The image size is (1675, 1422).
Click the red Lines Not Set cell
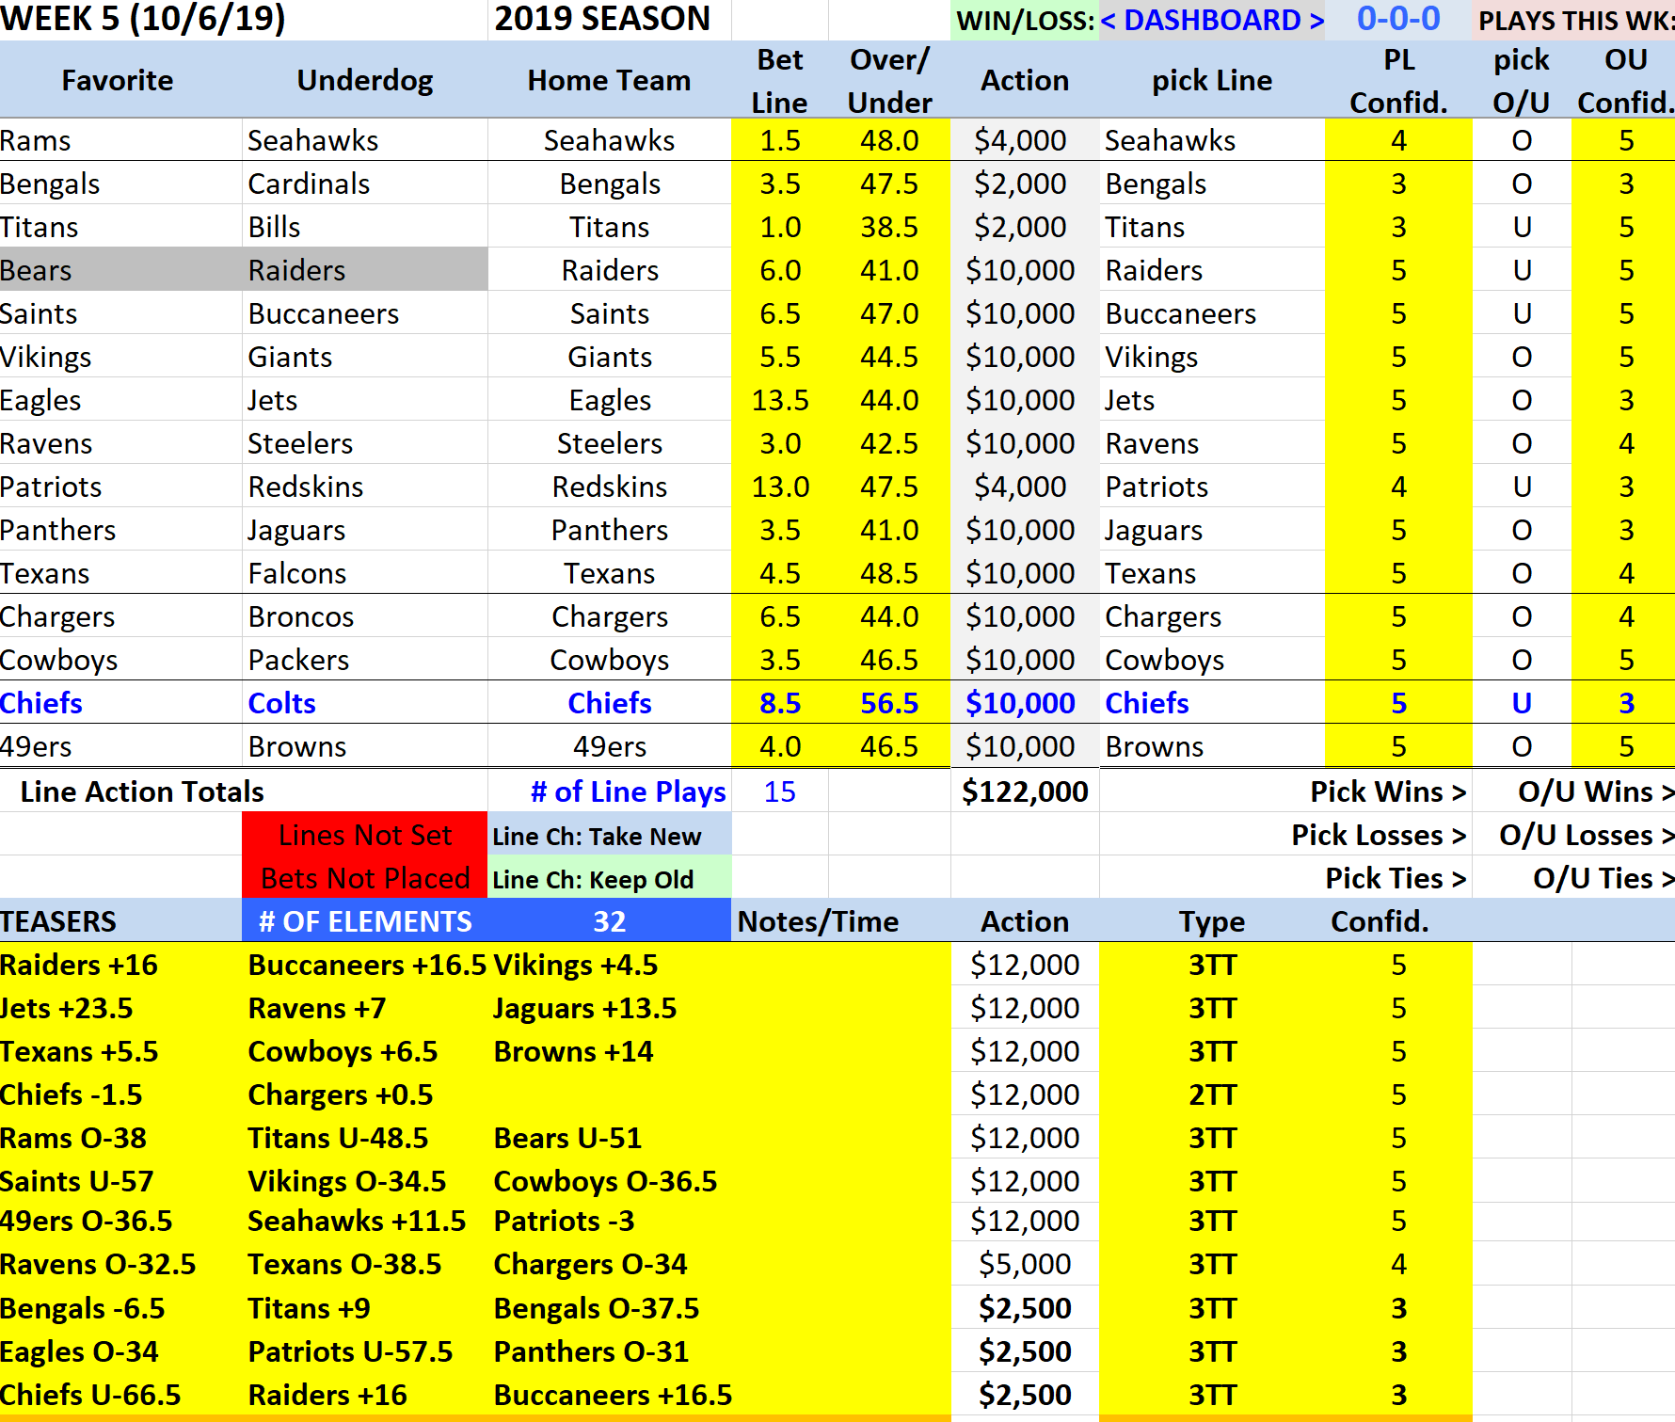[x=365, y=834]
